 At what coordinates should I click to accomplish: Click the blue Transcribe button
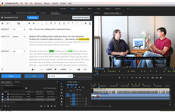[x=33, y=18]
